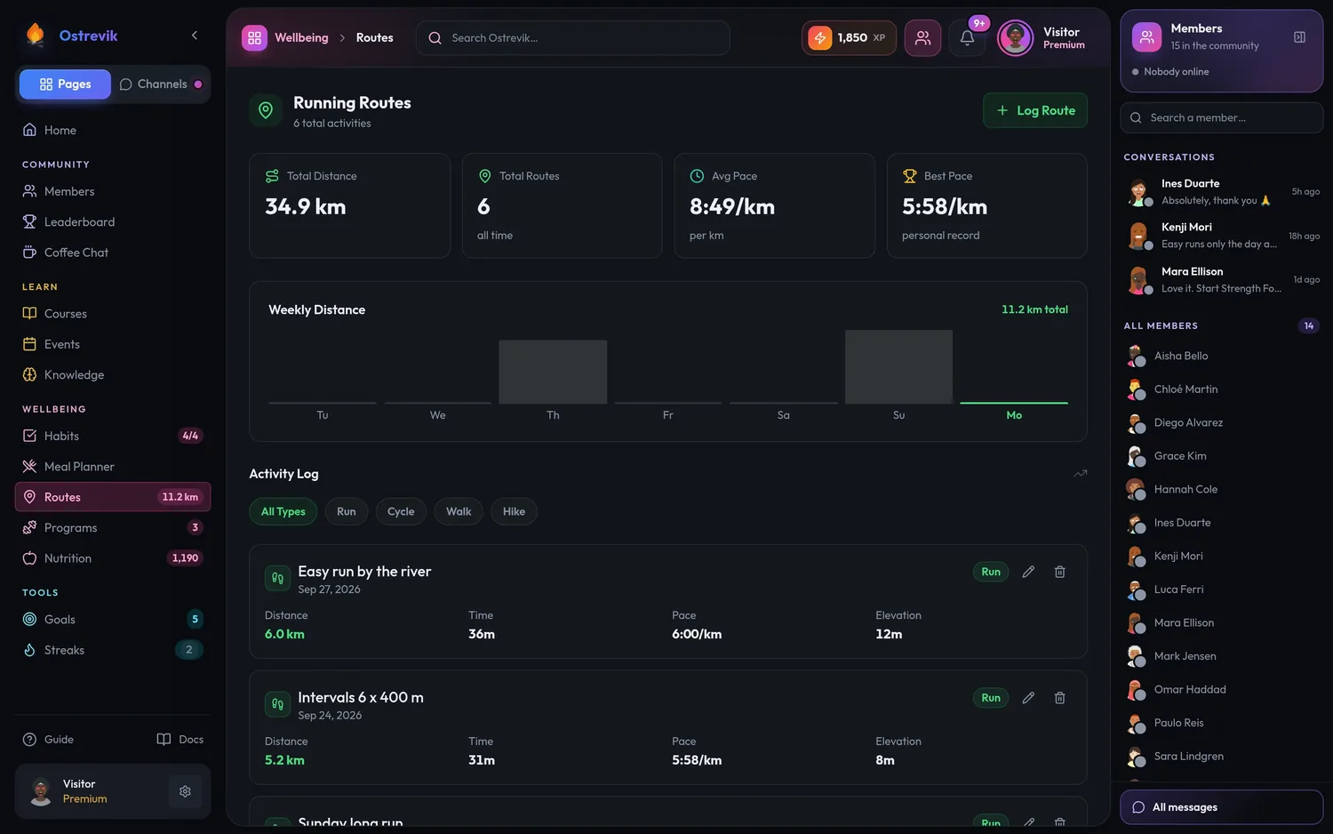Open Coffee Chat

[x=113, y=253]
